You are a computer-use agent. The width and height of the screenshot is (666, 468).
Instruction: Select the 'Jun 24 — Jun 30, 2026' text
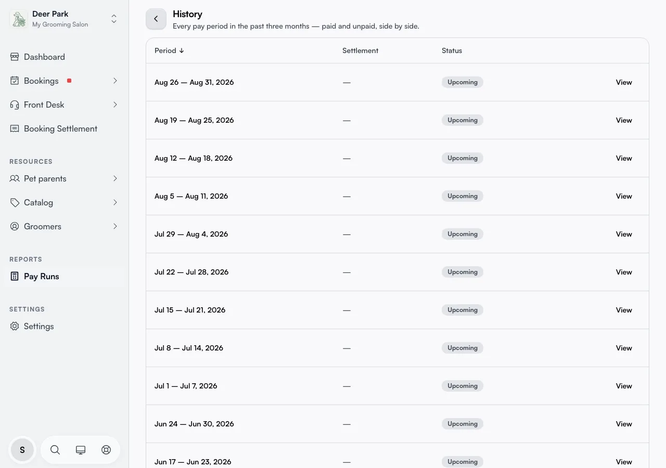tap(194, 424)
